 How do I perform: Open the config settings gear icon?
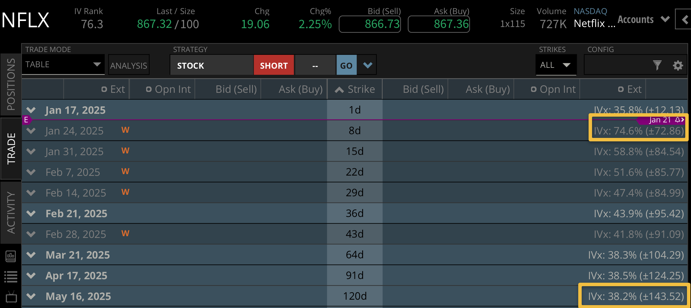678,66
